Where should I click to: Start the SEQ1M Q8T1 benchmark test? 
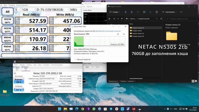(7, 21)
